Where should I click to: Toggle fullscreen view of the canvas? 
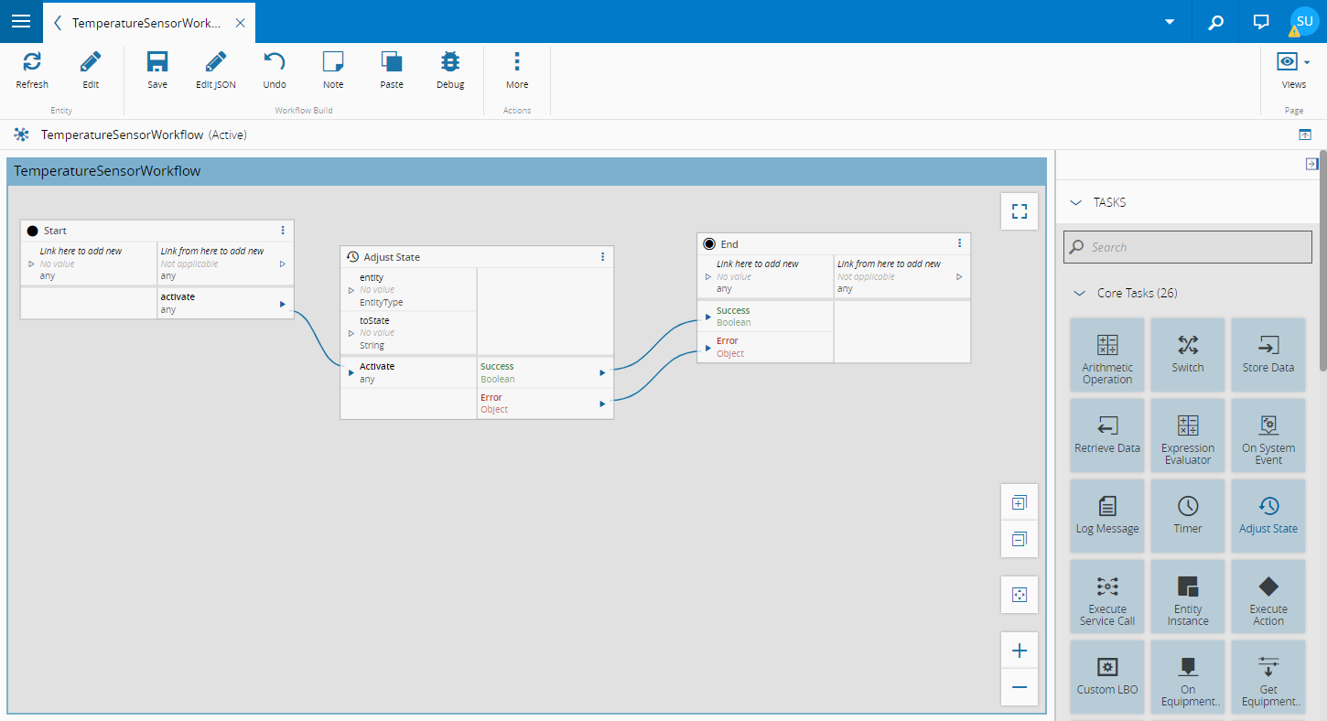click(1020, 212)
